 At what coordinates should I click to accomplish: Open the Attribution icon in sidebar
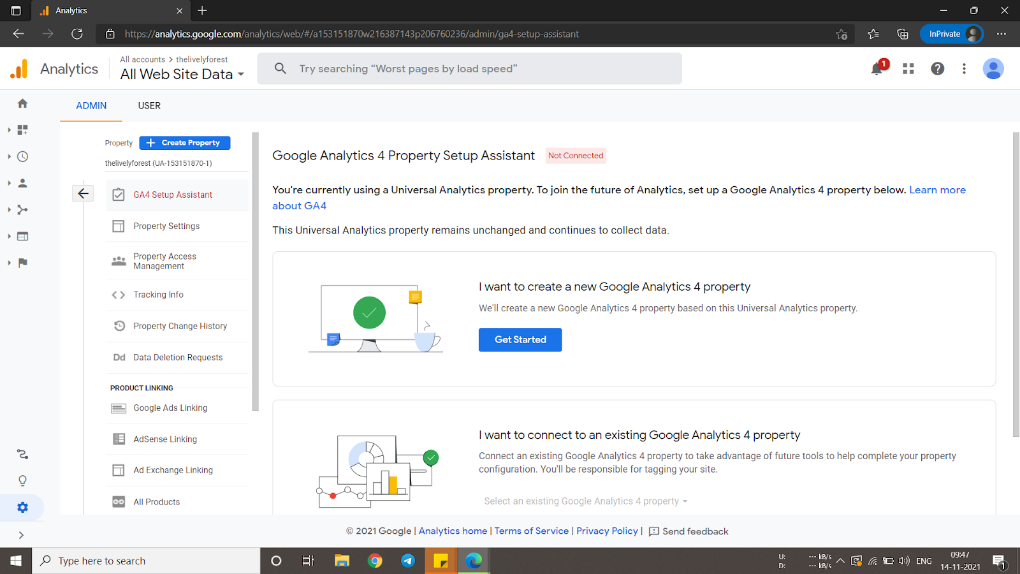(x=23, y=454)
